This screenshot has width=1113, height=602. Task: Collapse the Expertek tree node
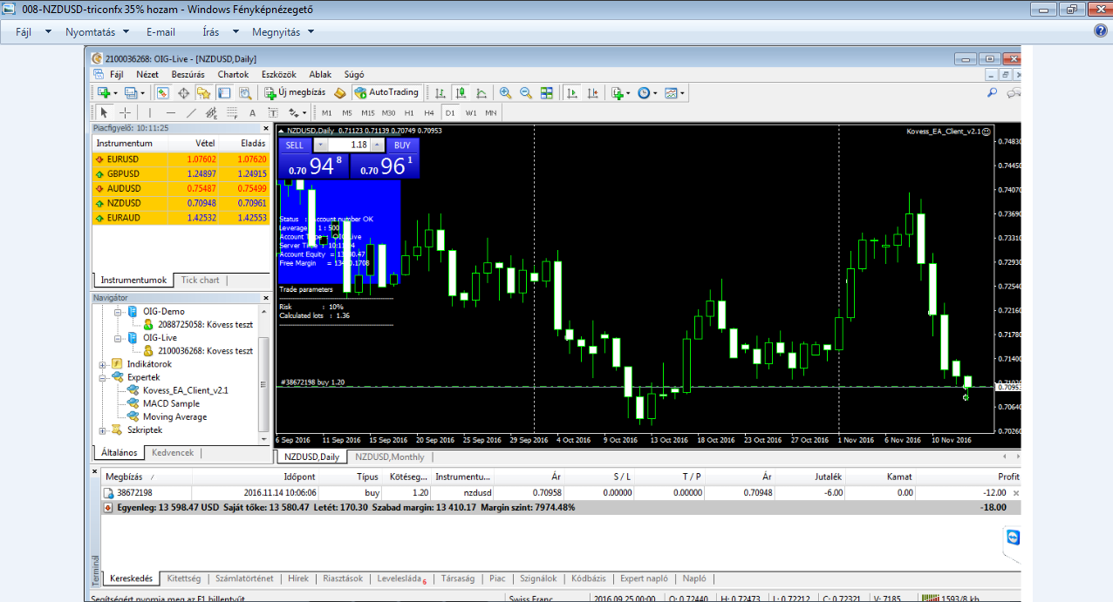point(103,377)
